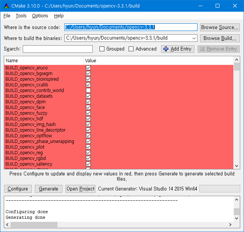Image resolution: width=244 pixels, height=232 pixels.
Task: Toggle BUILD_opencv_optflow checkbox
Action: (x=88, y=136)
